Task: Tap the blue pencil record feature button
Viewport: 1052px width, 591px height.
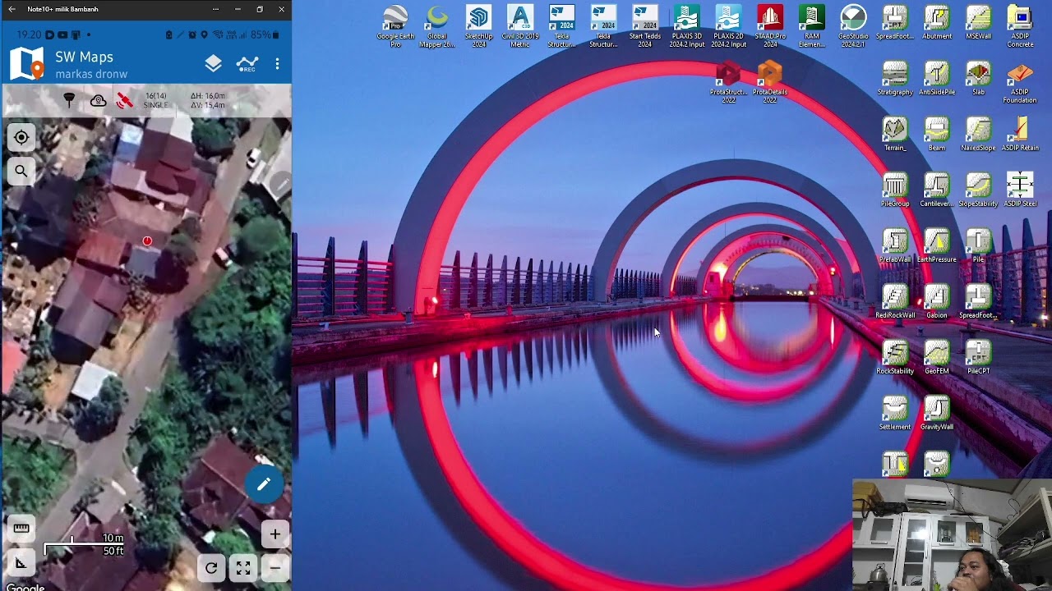Action: 263,485
